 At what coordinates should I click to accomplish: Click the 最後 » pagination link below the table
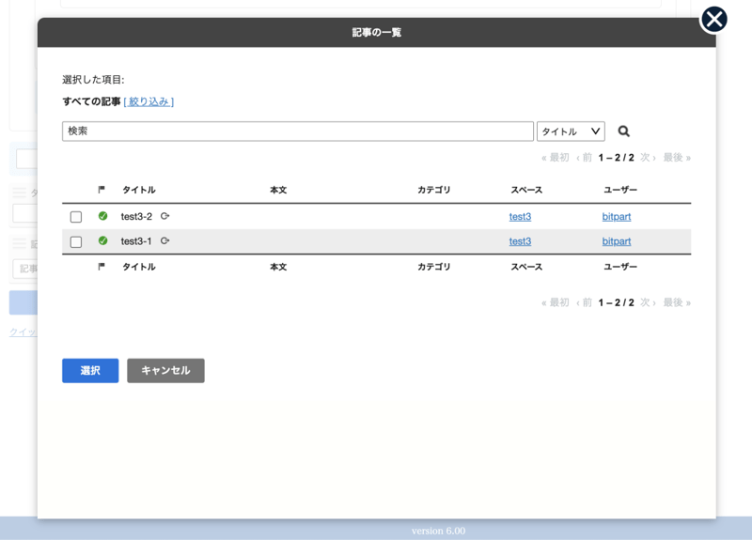coord(676,302)
